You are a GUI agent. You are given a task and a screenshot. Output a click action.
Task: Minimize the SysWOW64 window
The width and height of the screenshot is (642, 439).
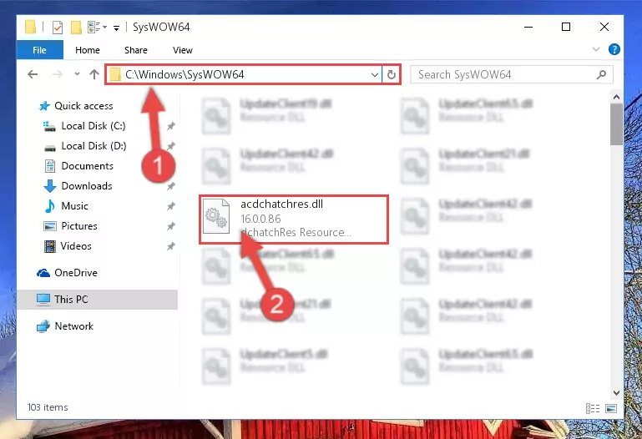(528, 27)
